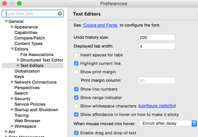The image size is (198, 137).
Task: Zoom the Preferences window with green button
Action: pyautogui.click(x=19, y=3)
